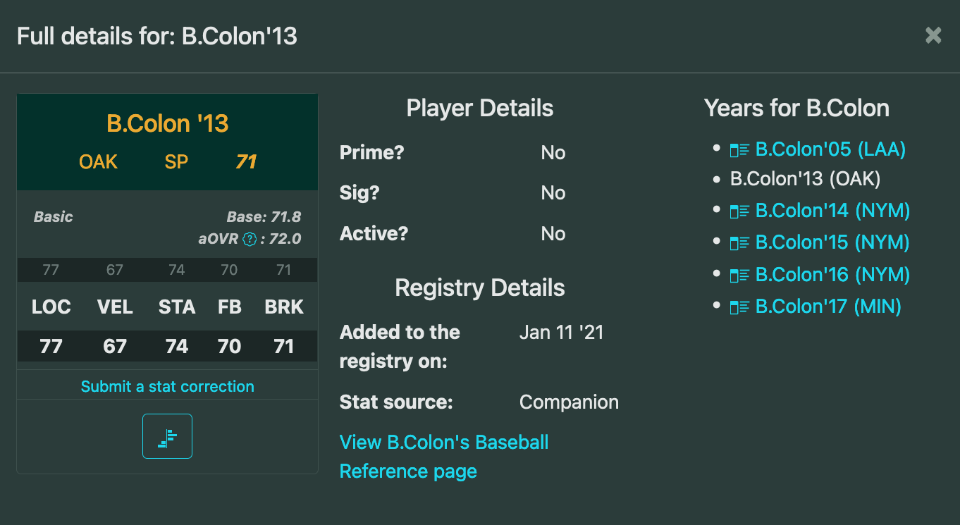The image size is (960, 525).
Task: Click the card icon beside B.Colon'05 (LAA)
Action: click(x=739, y=150)
